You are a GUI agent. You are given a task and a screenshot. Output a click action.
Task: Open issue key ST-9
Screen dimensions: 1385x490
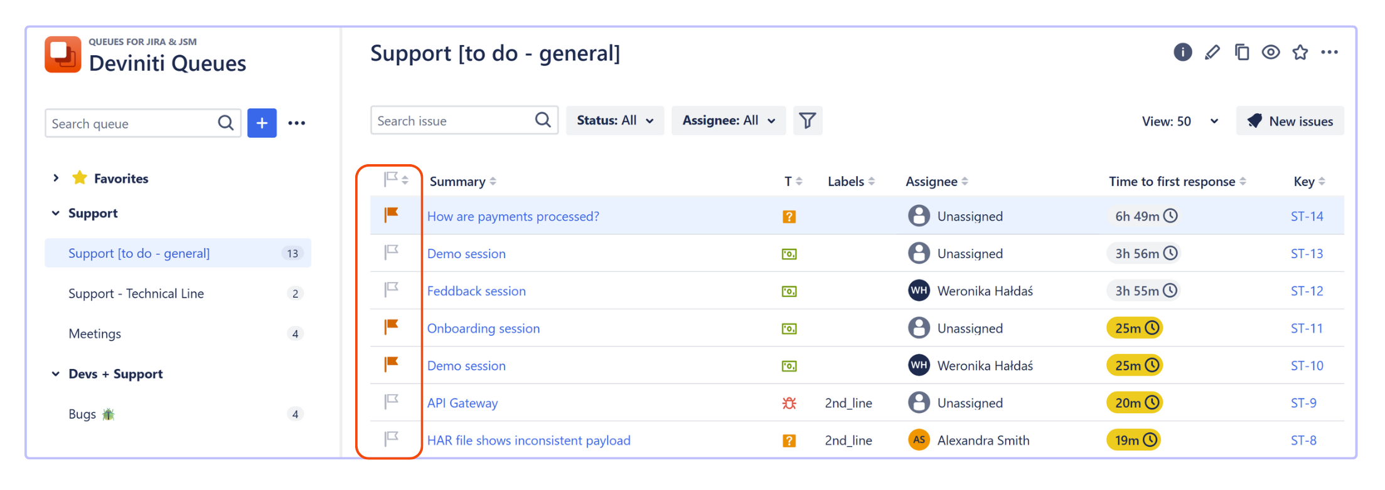(x=1303, y=403)
